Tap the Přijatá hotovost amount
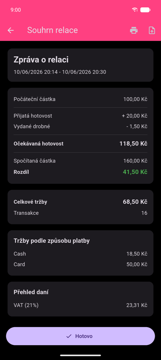 pos(135,116)
